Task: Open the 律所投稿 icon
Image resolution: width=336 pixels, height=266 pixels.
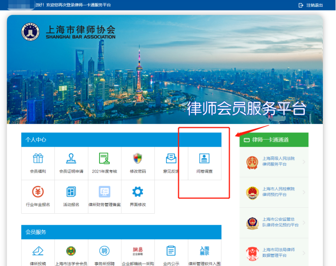Action: coord(38,251)
